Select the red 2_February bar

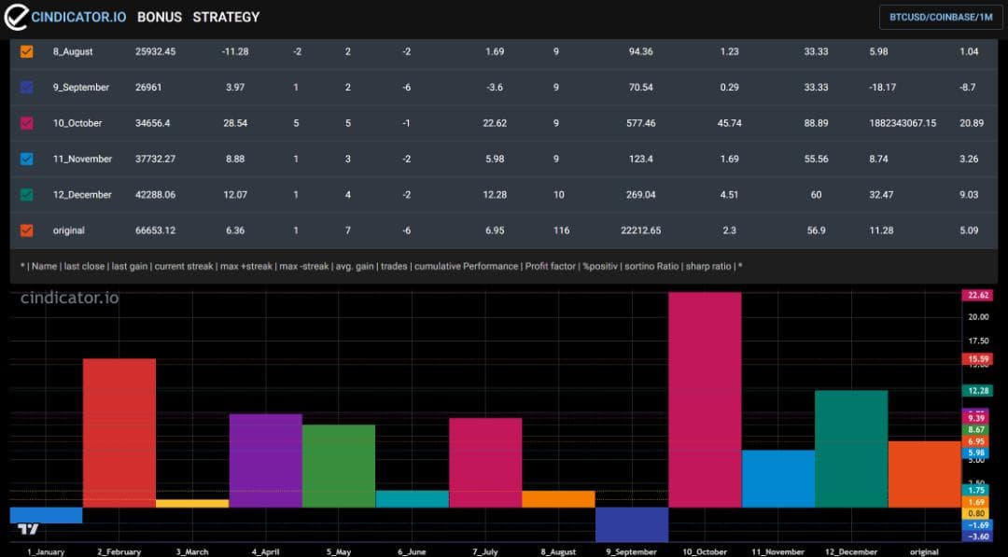click(x=119, y=433)
